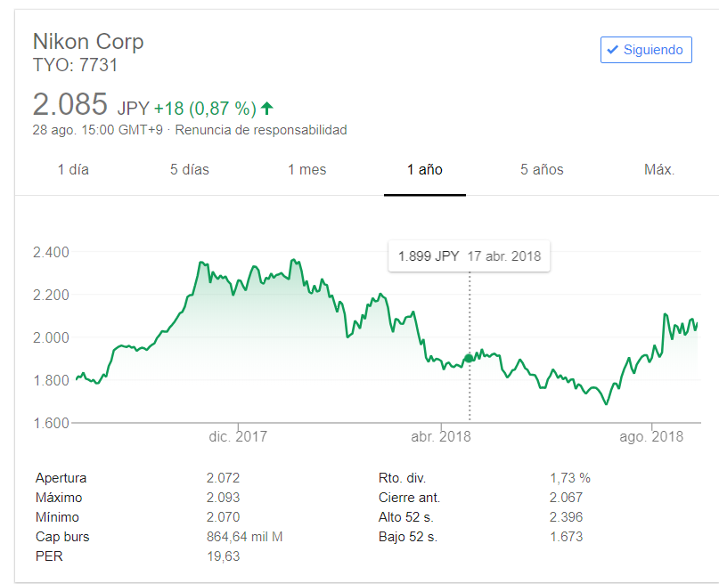Select the 1 día tab
The height and width of the screenshot is (584, 719).
point(73,169)
